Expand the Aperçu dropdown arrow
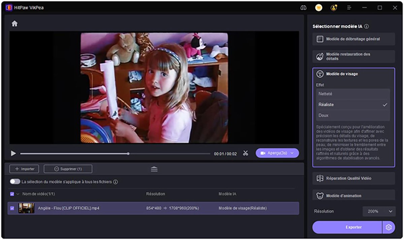This screenshot has width=404, height=240. [292, 153]
